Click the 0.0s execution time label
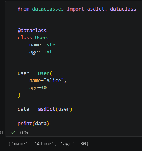The image size is (142, 151). (x=24, y=133)
